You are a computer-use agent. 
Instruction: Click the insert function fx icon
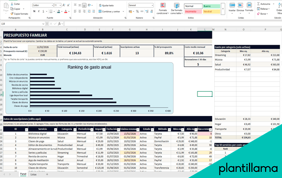coord(59,24)
